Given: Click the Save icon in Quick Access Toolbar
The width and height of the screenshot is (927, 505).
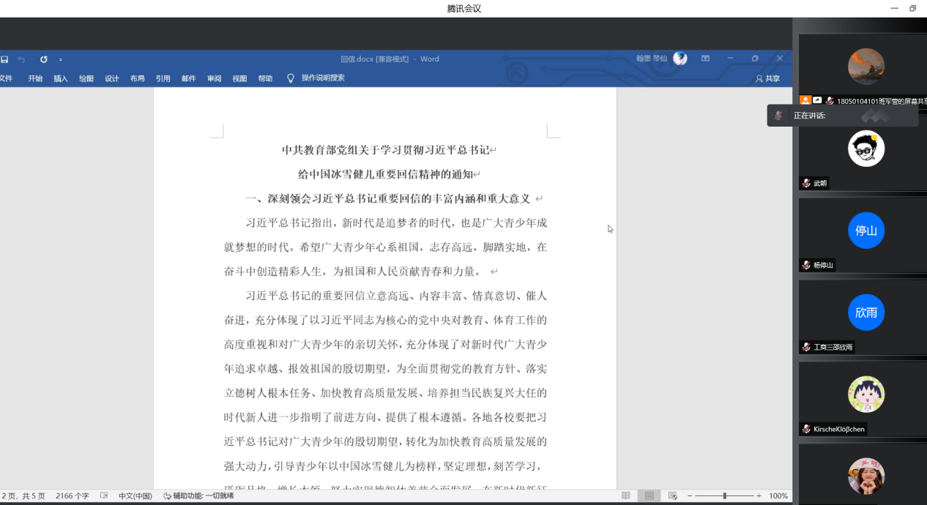Looking at the screenshot, I should pos(4,59).
